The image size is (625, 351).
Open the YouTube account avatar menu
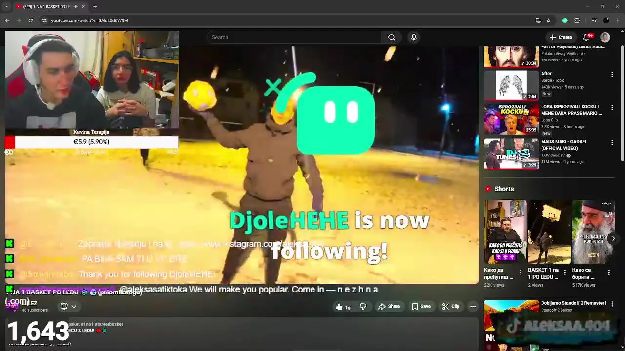[605, 37]
